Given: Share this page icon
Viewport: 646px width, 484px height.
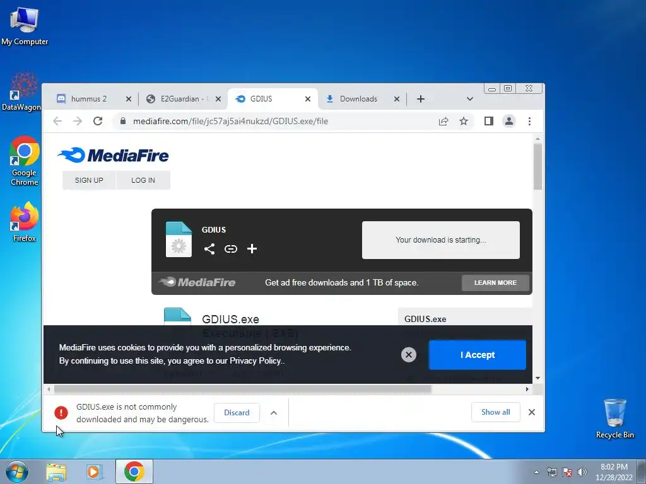Looking at the screenshot, I should (x=443, y=121).
